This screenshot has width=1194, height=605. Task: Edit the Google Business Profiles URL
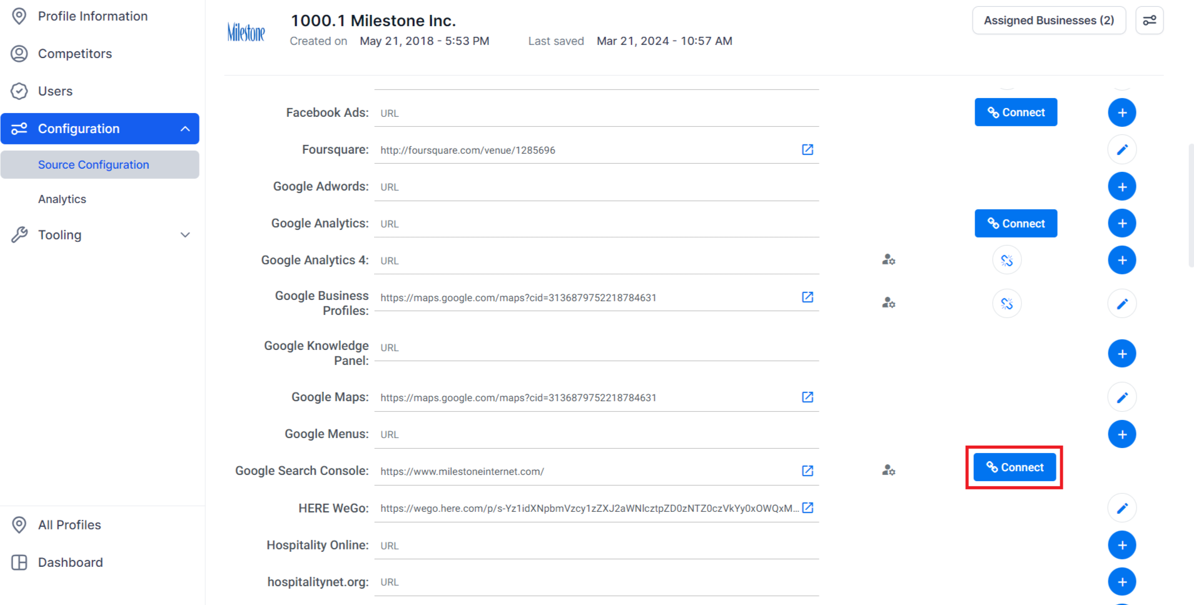1122,304
